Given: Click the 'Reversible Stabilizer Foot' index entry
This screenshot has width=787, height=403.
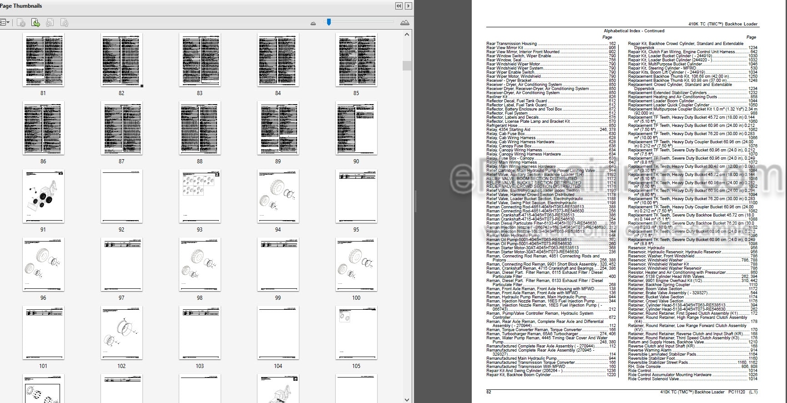Looking at the screenshot, I should pos(651,358).
